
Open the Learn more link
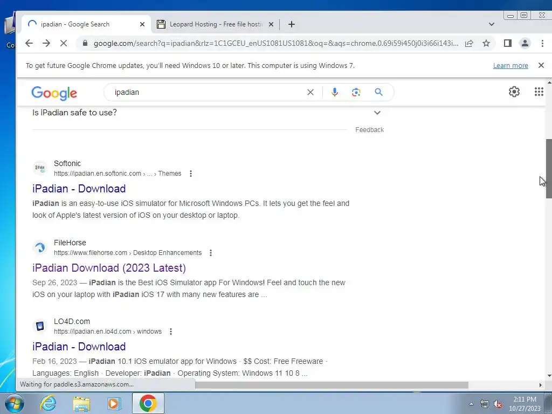pyautogui.click(x=510, y=65)
